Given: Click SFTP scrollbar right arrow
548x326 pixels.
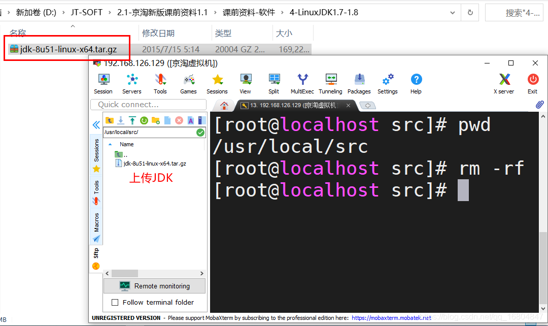Looking at the screenshot, I should coord(201,274).
